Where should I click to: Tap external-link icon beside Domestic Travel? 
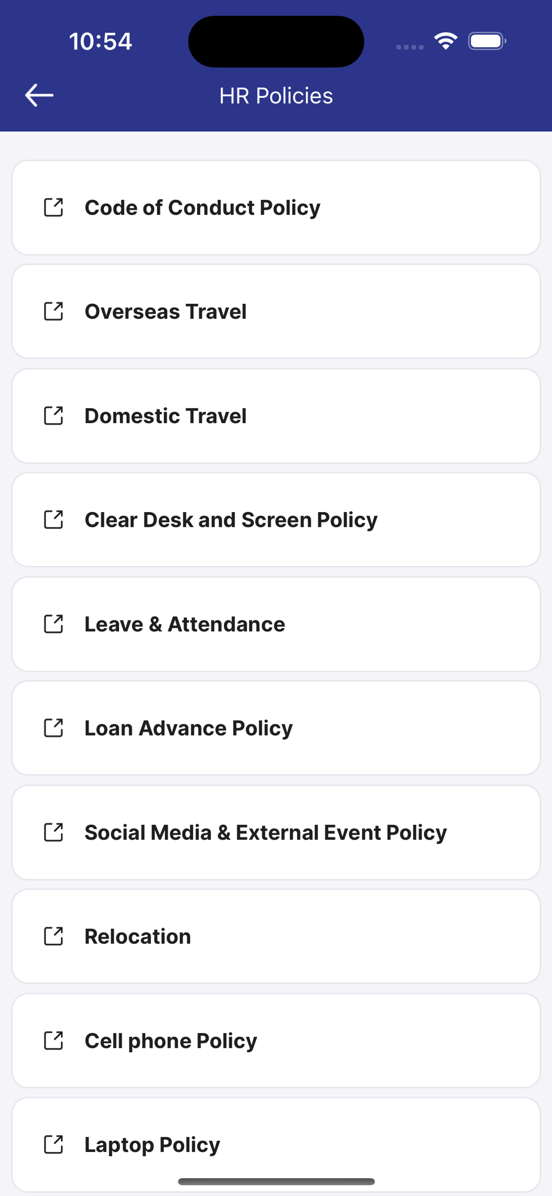pos(53,416)
